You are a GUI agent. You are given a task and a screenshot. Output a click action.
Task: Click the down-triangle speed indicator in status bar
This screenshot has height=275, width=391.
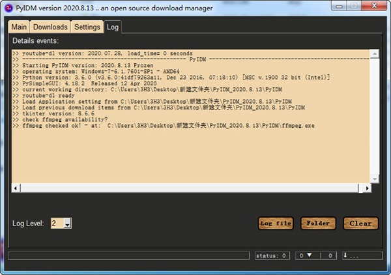point(309,255)
